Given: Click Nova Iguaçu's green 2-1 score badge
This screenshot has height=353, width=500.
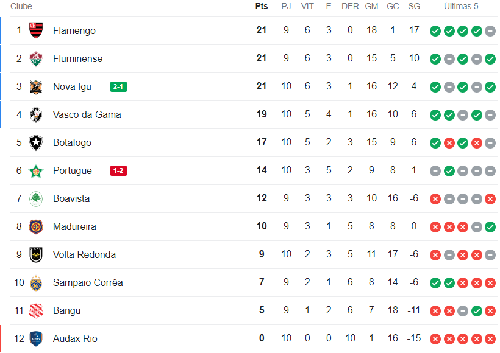Looking at the screenshot, I should click(118, 87).
